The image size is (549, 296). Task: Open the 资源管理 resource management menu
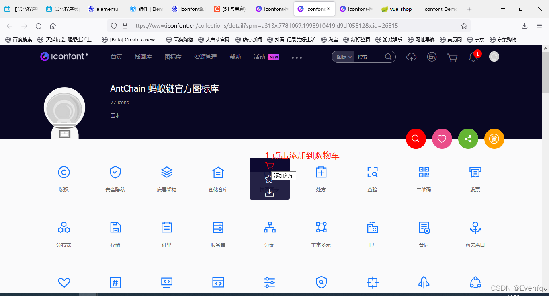pos(205,57)
